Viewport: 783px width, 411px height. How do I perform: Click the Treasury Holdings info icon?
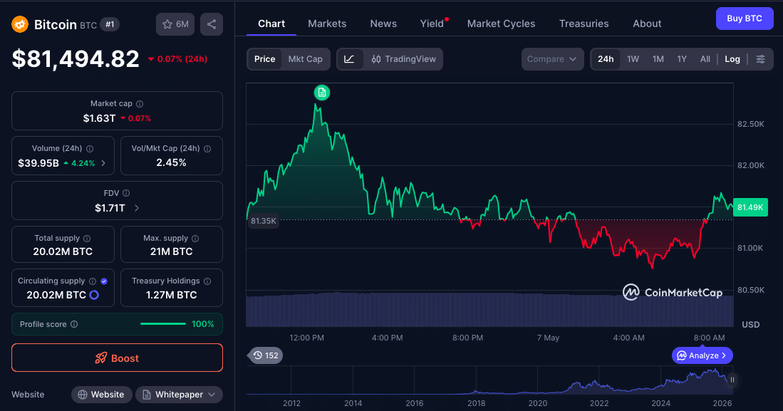[x=207, y=281]
